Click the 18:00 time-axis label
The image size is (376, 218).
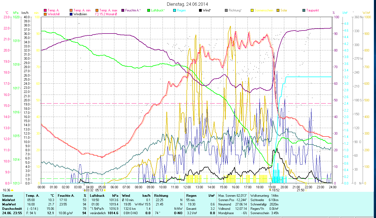pos(260,187)
